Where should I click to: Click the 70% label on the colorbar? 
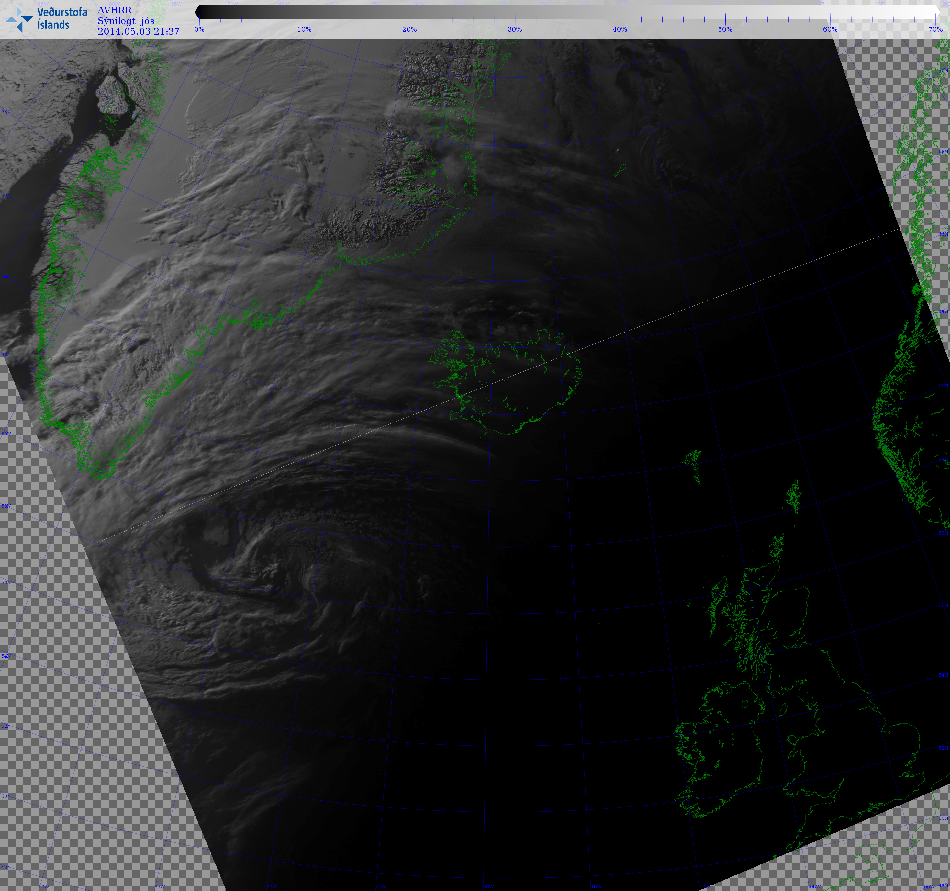click(935, 30)
